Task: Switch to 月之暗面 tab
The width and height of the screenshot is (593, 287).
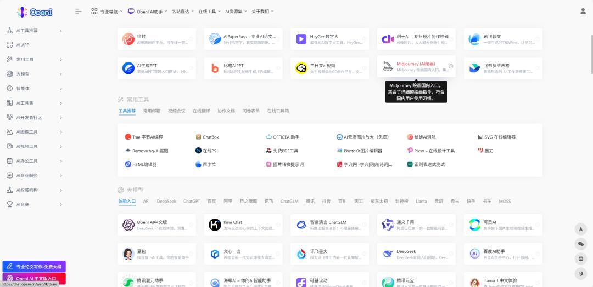Action: tap(248, 202)
